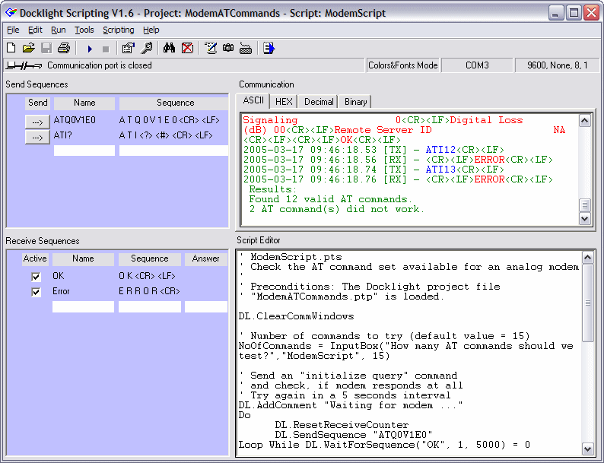
Task: Click the Print toolbar icon
Action: click(x=64, y=48)
